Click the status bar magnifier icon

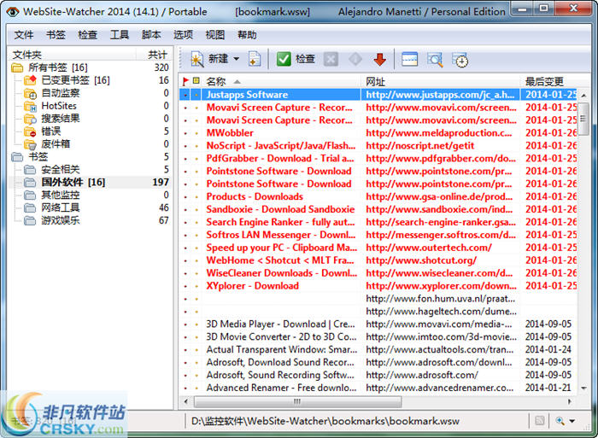[x=560, y=421]
